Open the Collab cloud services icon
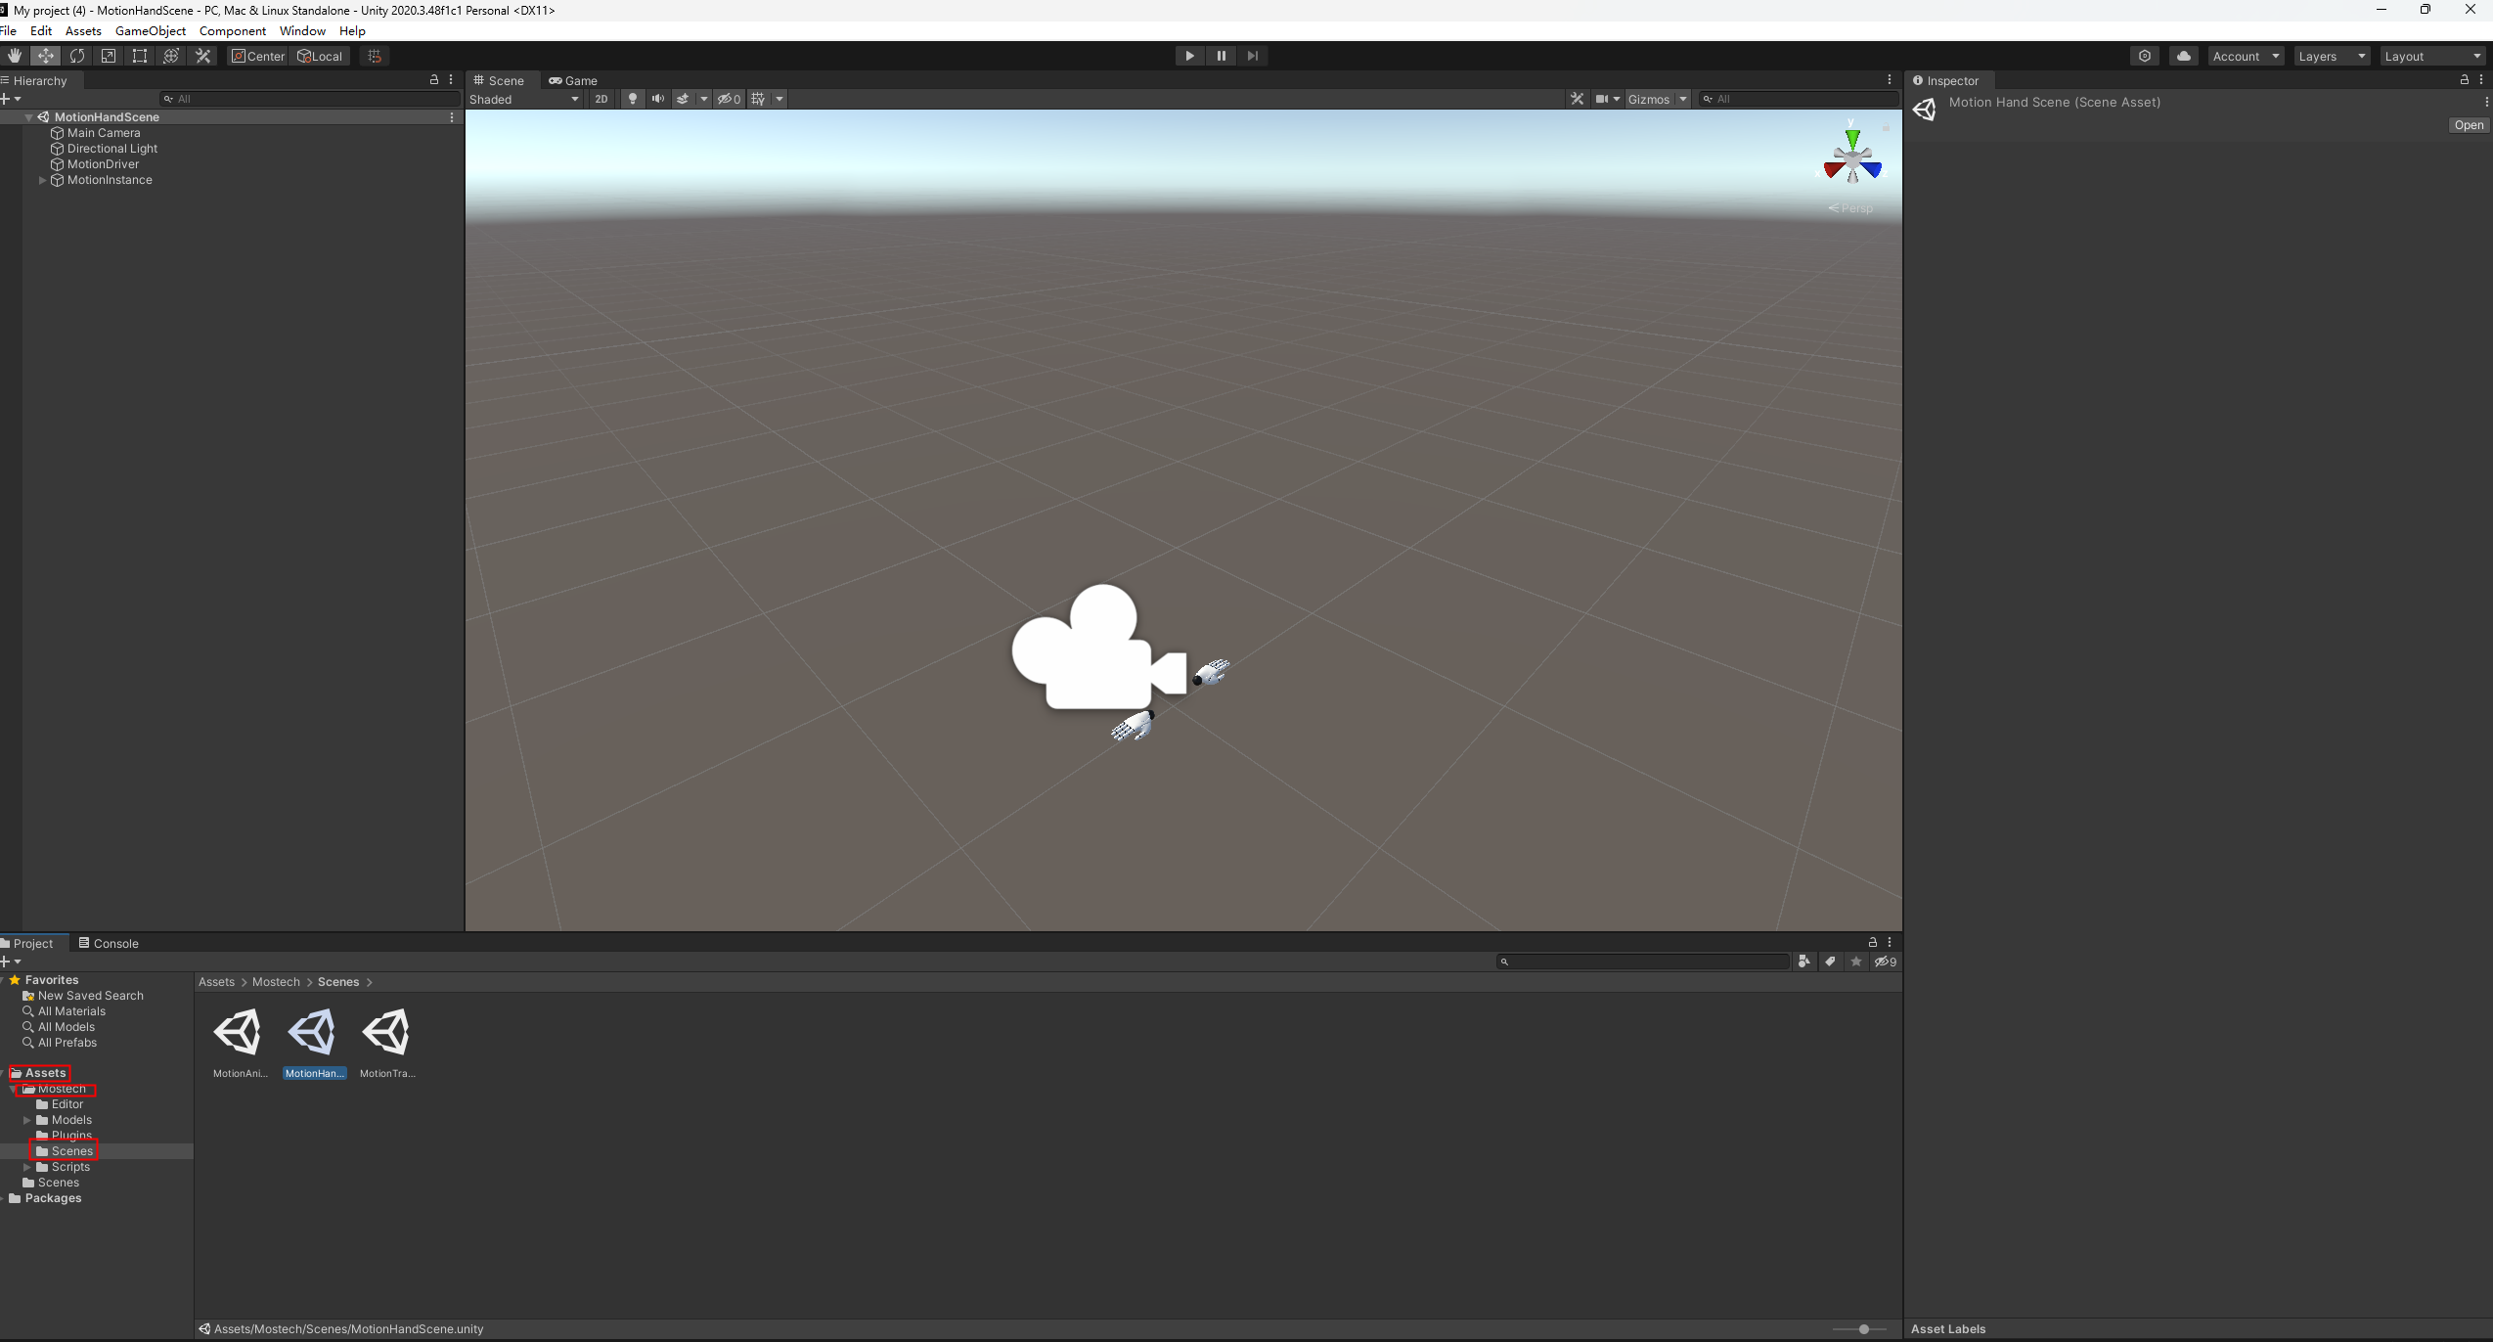 coord(2183,56)
